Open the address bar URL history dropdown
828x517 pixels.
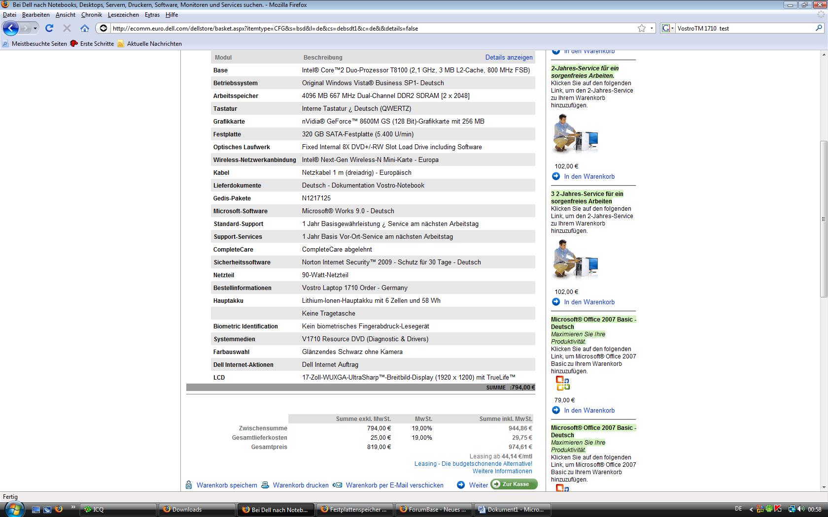652,28
